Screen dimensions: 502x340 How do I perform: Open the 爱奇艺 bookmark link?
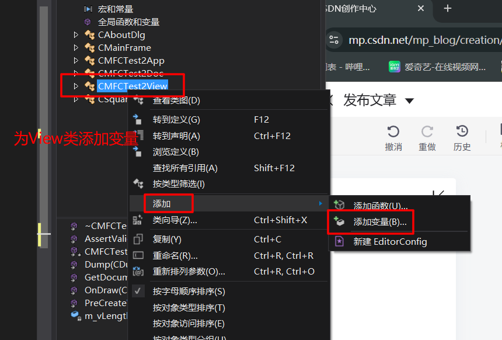click(437, 67)
